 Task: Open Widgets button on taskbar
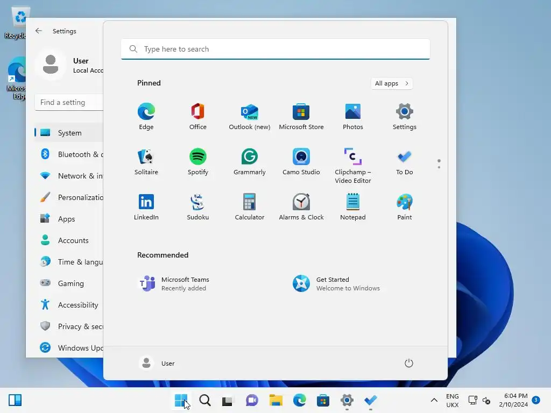(15, 400)
